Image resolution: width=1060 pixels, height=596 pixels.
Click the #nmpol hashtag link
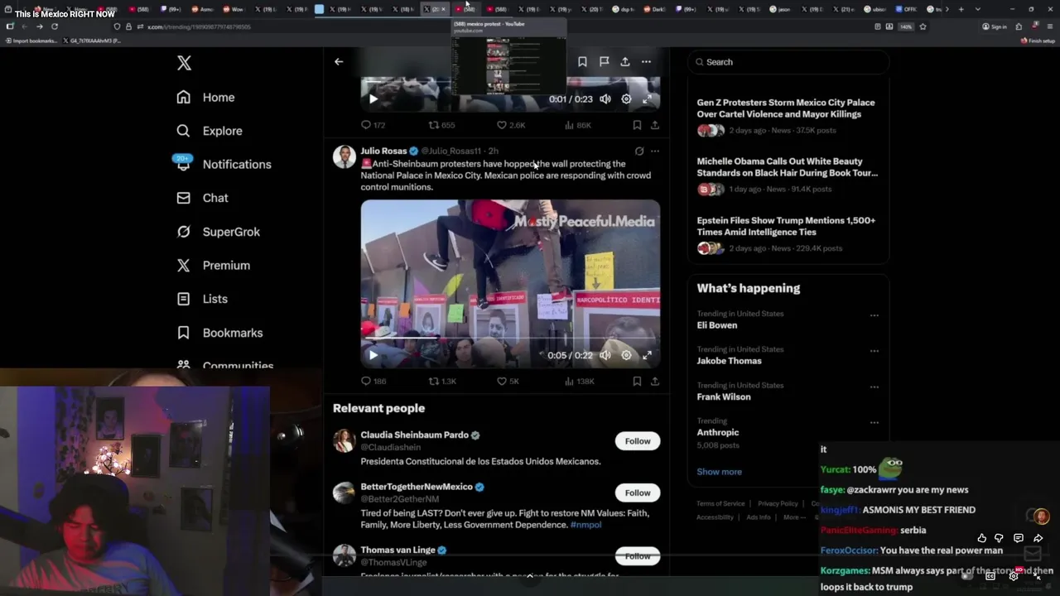click(x=585, y=525)
